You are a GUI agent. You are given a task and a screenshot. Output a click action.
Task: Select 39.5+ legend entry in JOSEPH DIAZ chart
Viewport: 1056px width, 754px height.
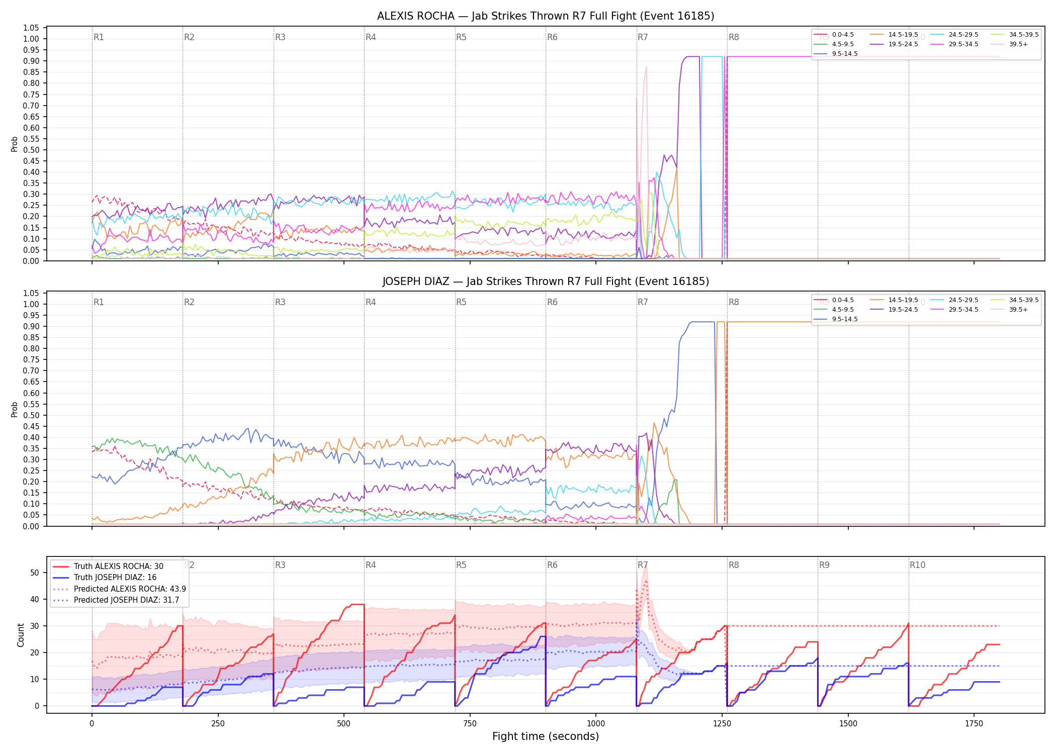[x=1009, y=310]
